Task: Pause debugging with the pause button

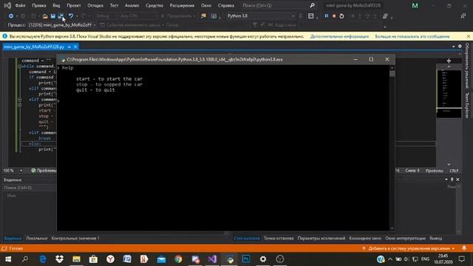Action: pyautogui.click(x=326, y=16)
